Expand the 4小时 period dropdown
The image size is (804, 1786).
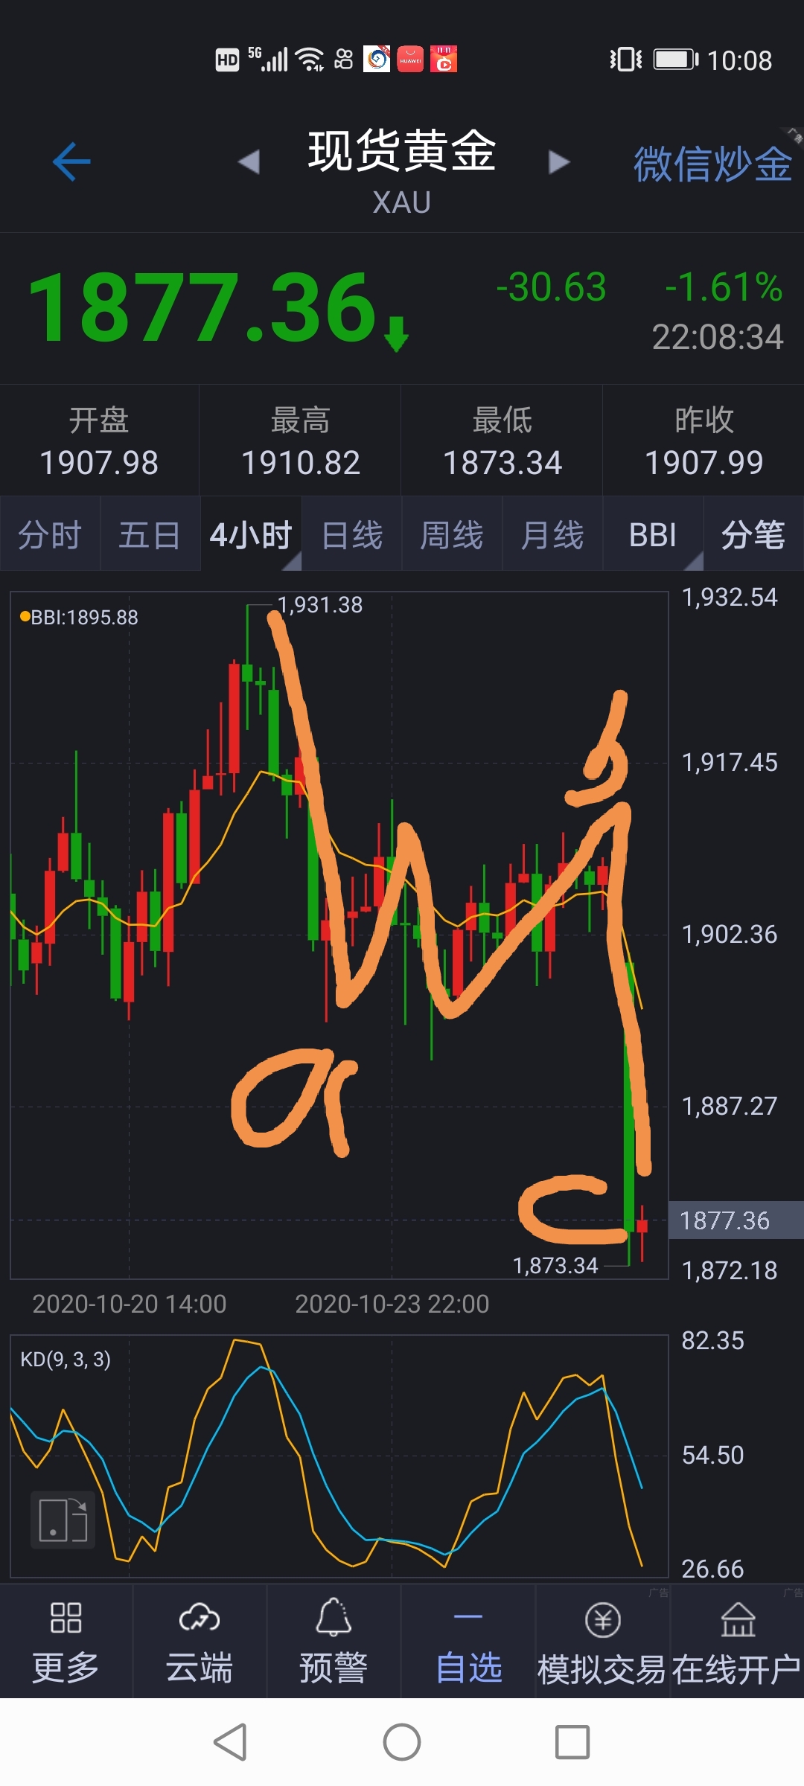pos(251,534)
